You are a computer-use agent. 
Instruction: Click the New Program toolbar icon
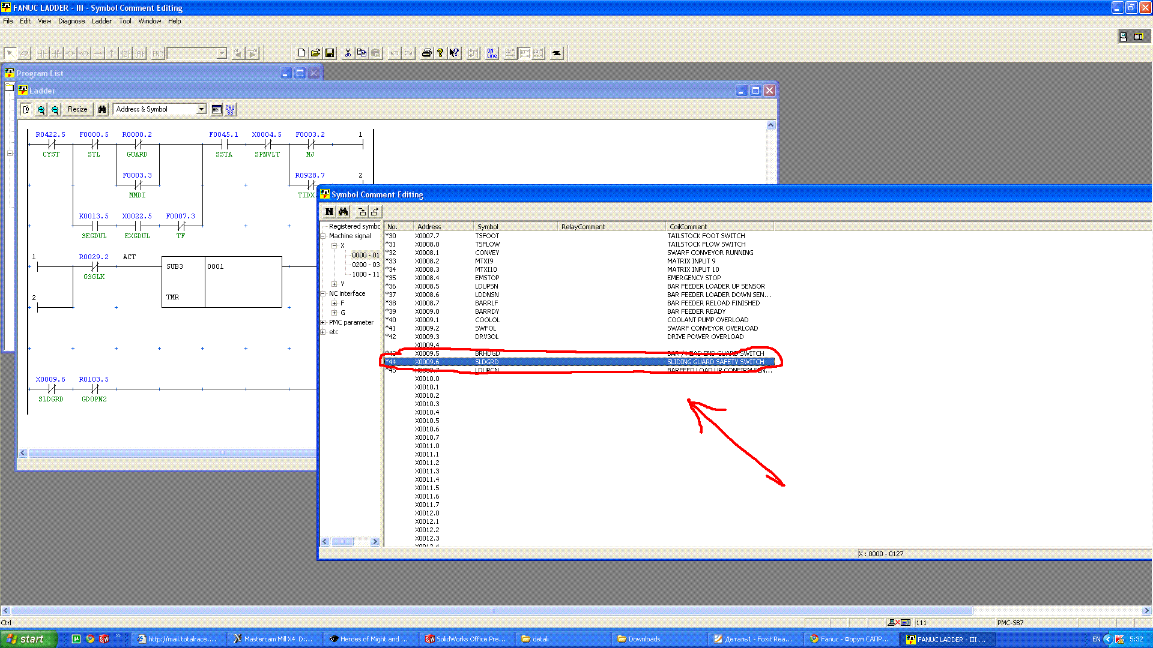pyautogui.click(x=301, y=53)
